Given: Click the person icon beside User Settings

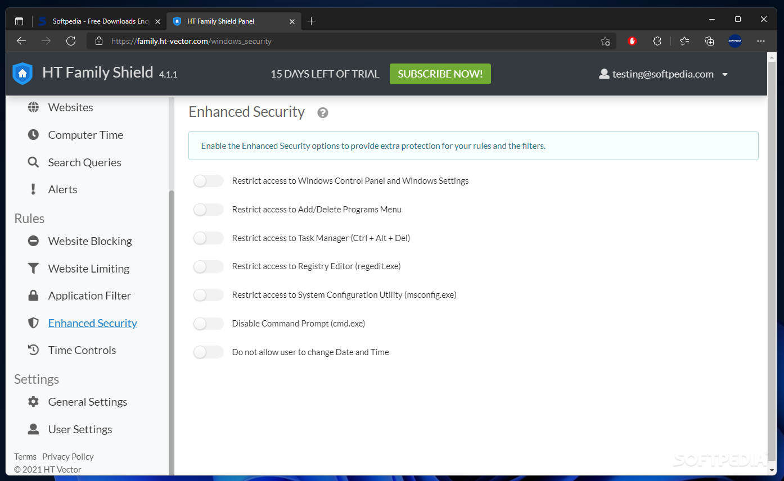Looking at the screenshot, I should pos(34,429).
